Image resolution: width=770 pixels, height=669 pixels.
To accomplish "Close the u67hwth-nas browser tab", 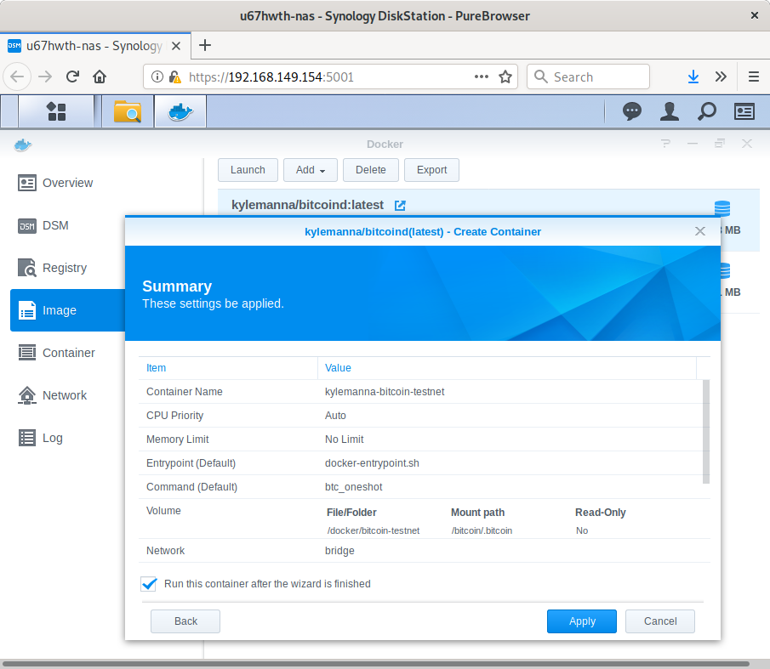I will tap(176, 46).
